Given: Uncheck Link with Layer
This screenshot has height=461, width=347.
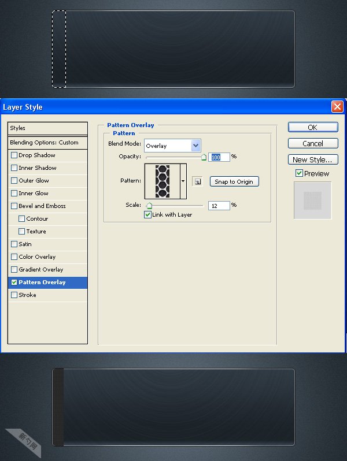Looking at the screenshot, I should [147, 215].
